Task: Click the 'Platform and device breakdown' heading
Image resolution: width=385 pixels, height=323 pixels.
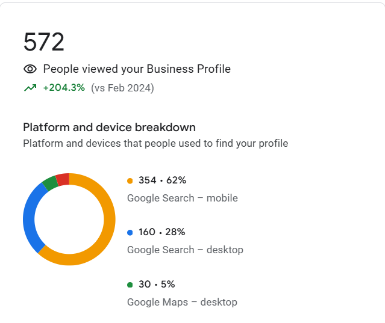Action: coord(109,128)
